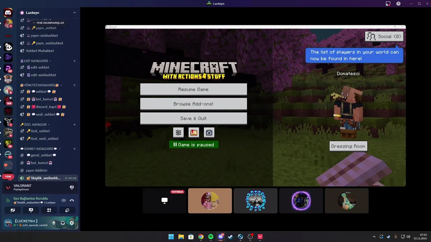Collapse ÖZEL KATAGORİ category
431x242 pixels.
[35, 124]
